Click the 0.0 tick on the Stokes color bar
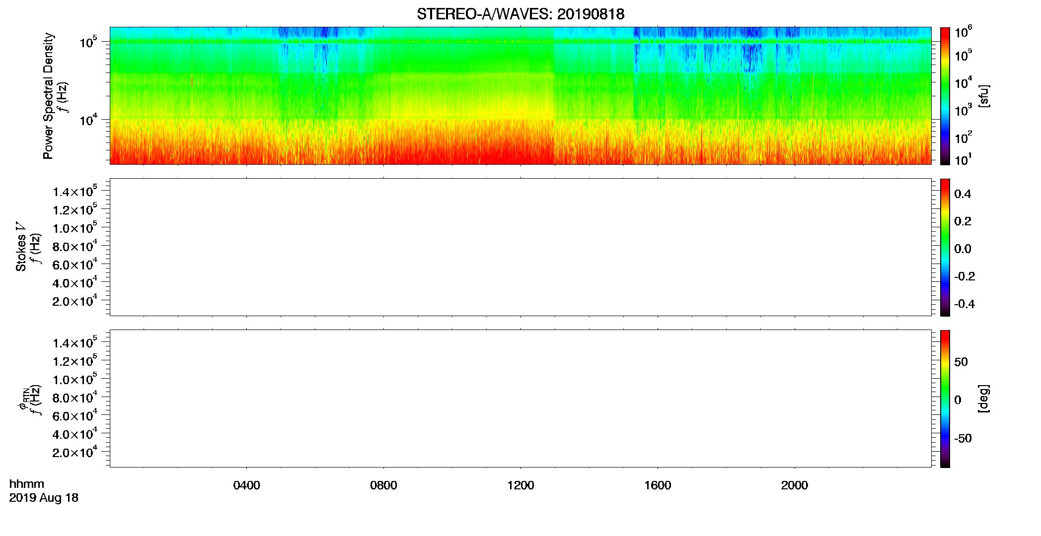The image size is (1041, 536). 963,249
